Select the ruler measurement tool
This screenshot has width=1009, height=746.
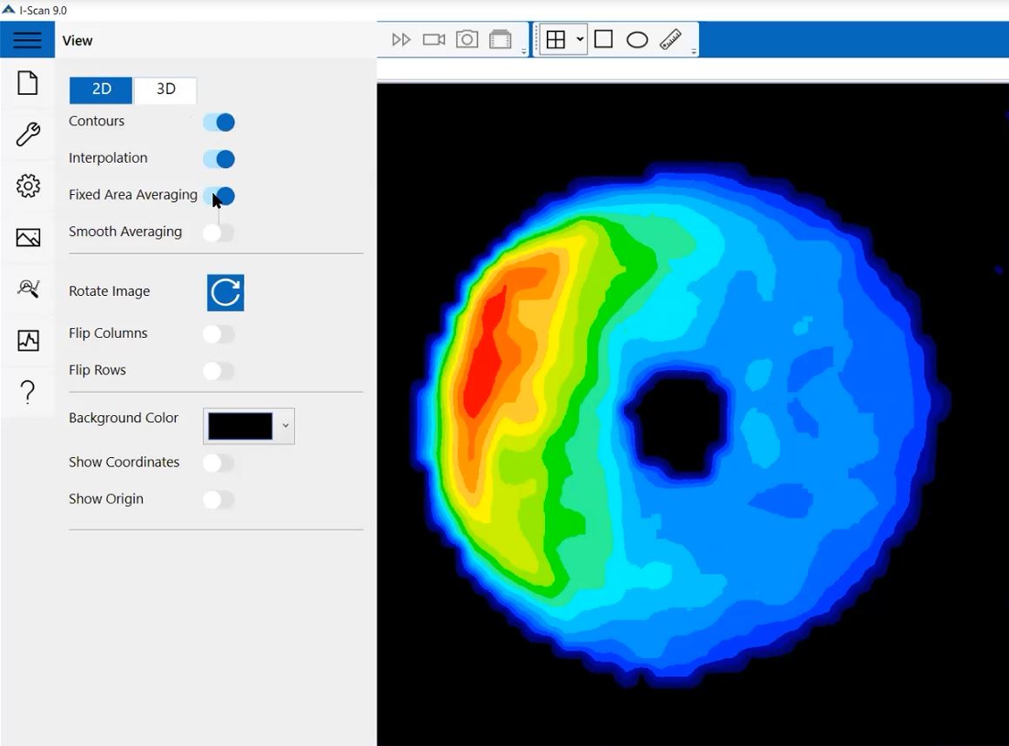pyautogui.click(x=670, y=40)
